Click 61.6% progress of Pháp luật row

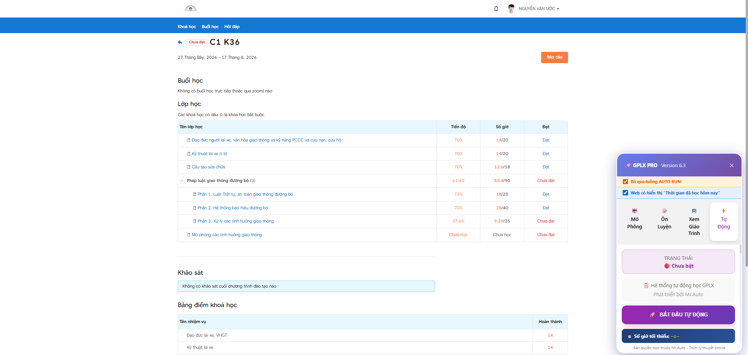point(458,181)
